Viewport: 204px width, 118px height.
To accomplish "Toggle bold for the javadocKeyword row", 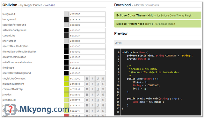I will click(87, 111).
